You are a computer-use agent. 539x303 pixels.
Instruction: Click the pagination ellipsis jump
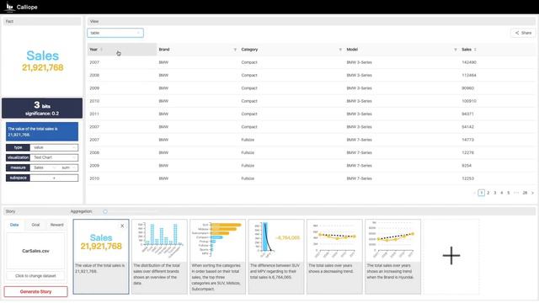tap(516, 193)
